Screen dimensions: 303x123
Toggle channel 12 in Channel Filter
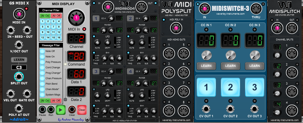click(x=59, y=32)
